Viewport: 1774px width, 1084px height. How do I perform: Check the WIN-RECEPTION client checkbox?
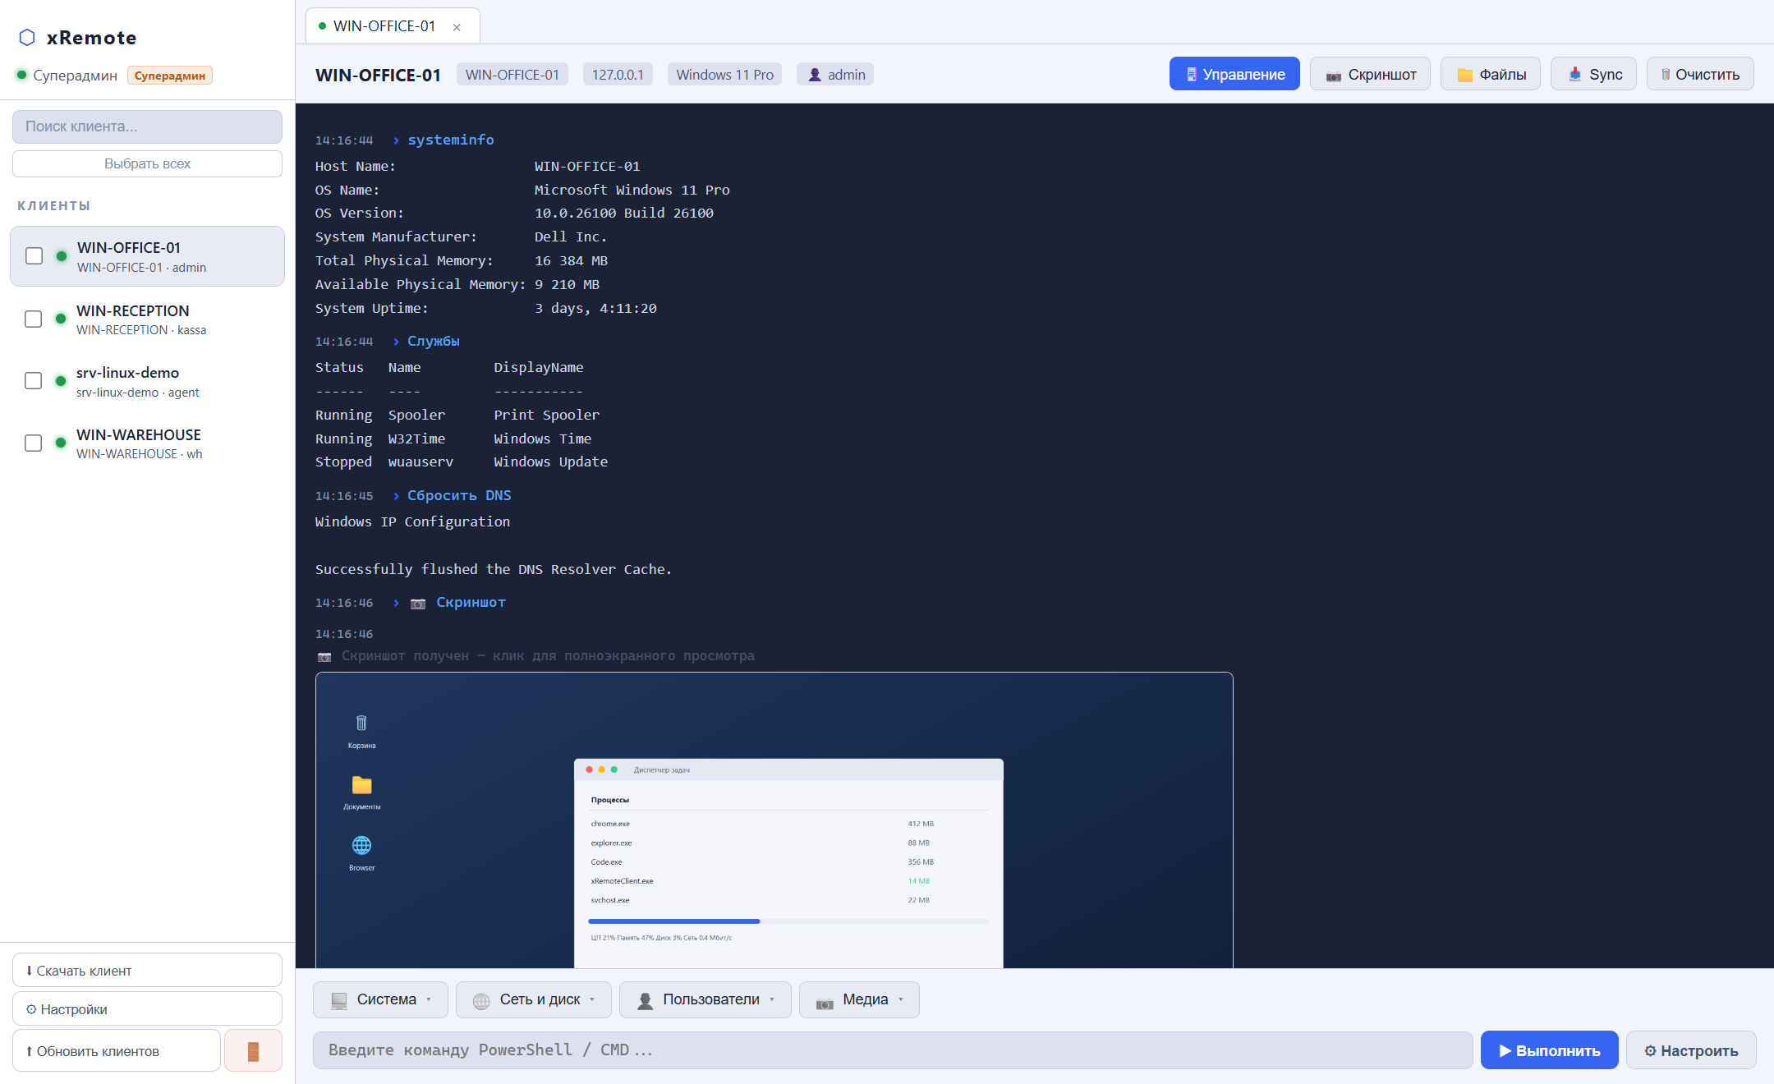34,319
